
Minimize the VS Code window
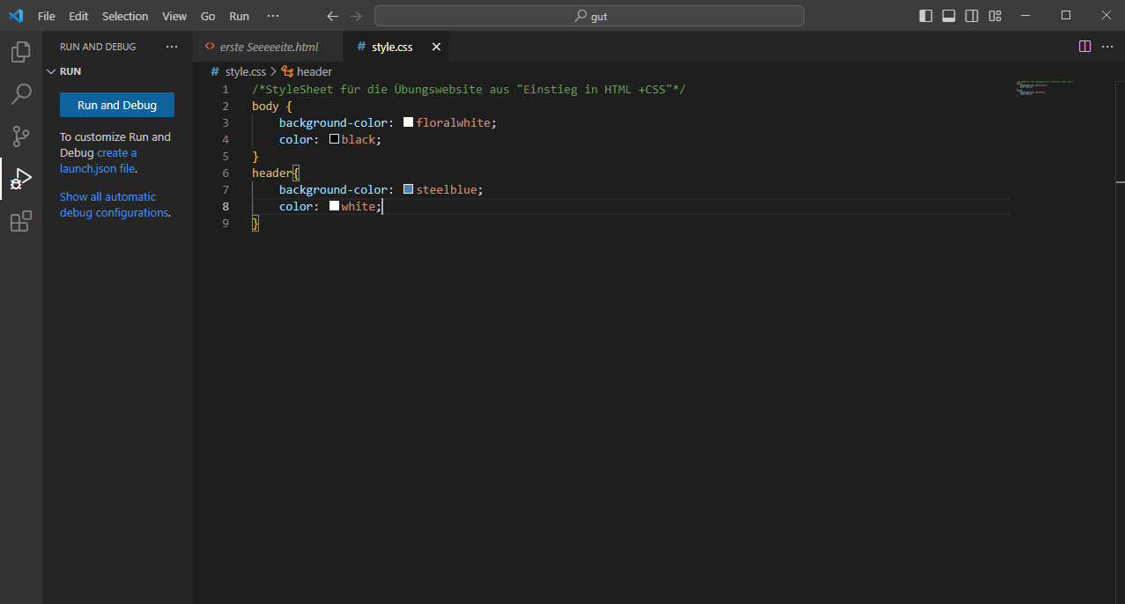[x=1025, y=16]
